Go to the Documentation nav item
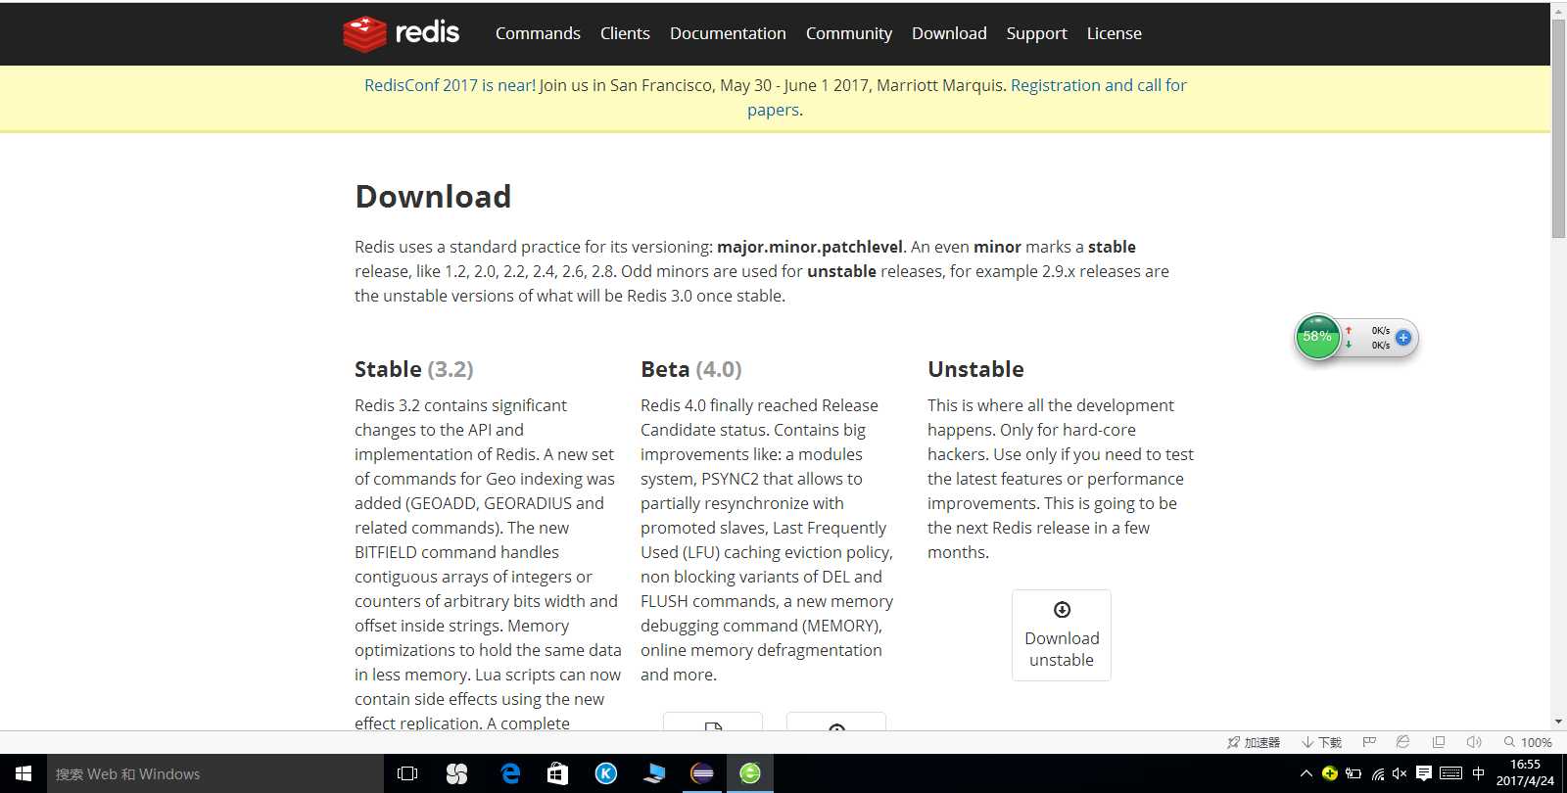1567x793 pixels. pyautogui.click(x=728, y=33)
